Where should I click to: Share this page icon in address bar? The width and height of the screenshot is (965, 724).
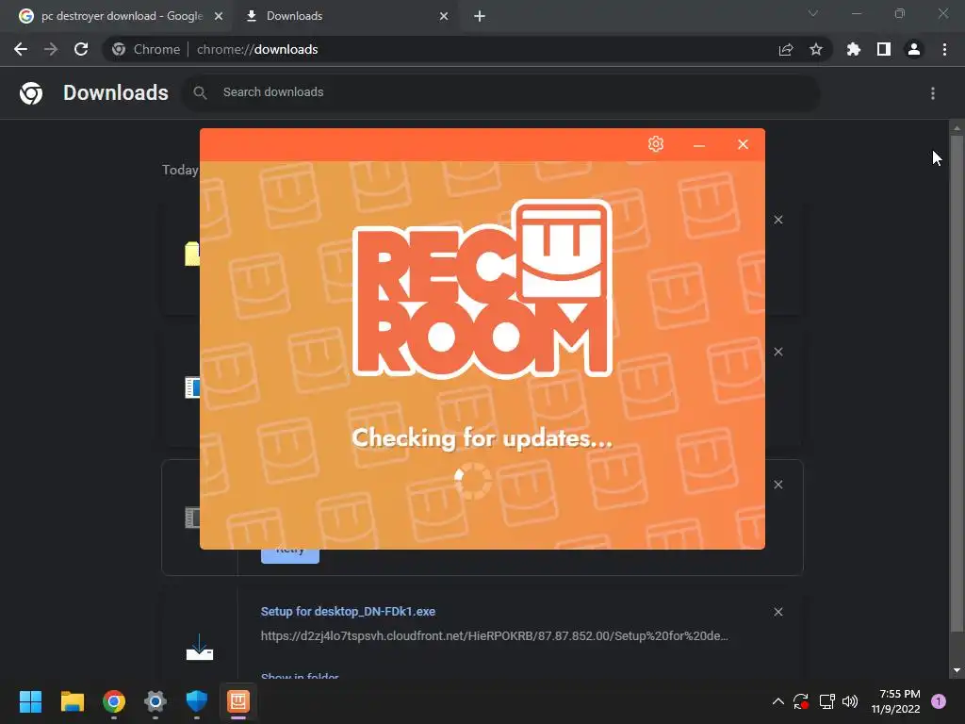coord(786,50)
